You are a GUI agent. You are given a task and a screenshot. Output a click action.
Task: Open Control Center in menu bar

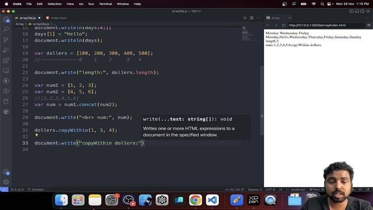pos(329,4)
